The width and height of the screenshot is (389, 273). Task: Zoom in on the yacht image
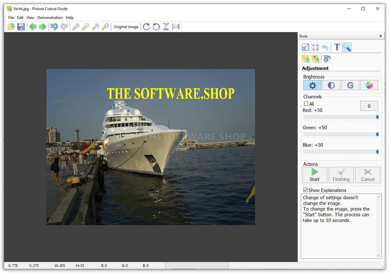(x=76, y=27)
